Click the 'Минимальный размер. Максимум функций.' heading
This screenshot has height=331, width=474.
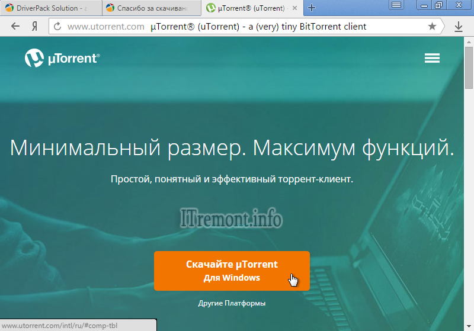tap(232, 148)
